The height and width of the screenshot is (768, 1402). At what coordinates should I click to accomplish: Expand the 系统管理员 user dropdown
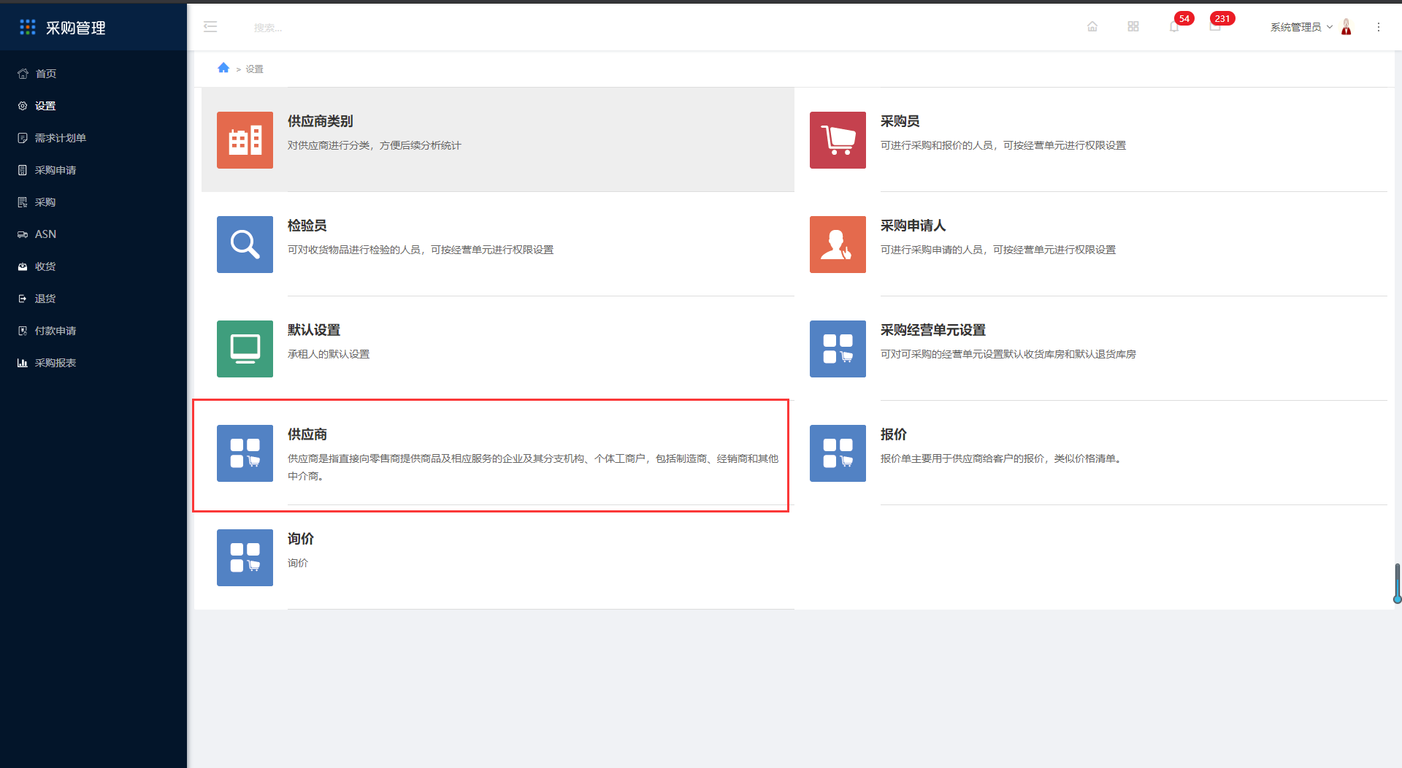tap(1301, 27)
